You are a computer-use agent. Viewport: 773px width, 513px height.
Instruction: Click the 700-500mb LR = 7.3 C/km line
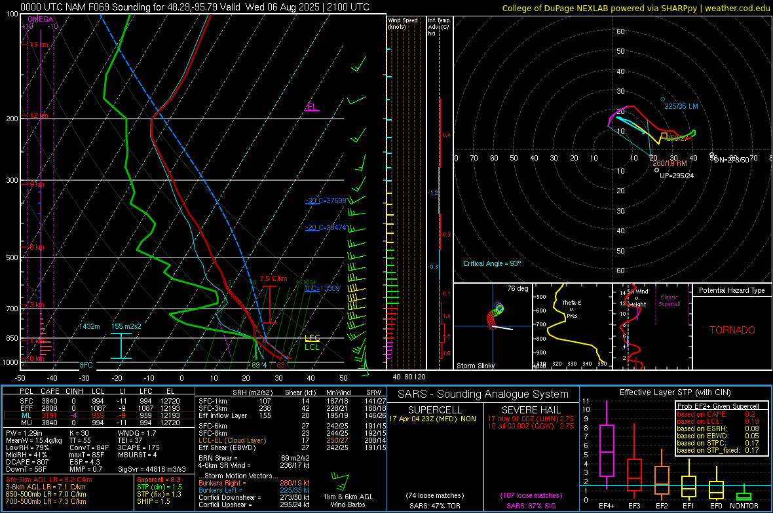coord(46,501)
